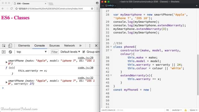This screenshot has width=199, height=112.
Task: Open Chrome three-dot menu beside star
Action: pos(97,9)
